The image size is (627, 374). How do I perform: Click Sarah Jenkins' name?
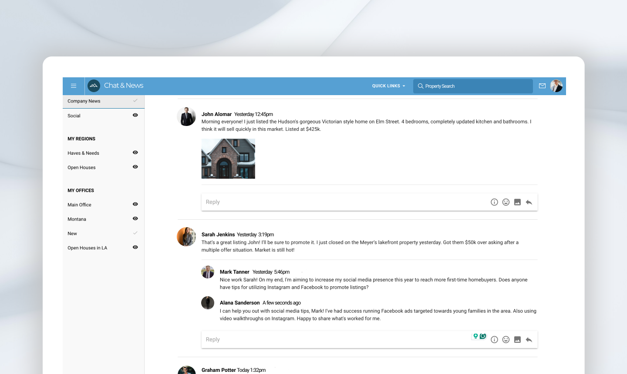tap(218, 235)
